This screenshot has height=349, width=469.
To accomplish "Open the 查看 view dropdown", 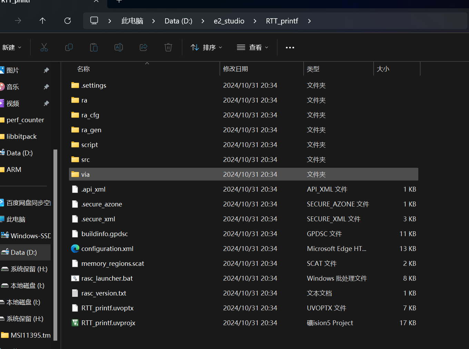I will point(252,47).
